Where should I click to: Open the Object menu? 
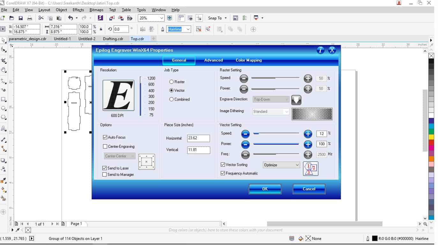[x=61, y=10]
